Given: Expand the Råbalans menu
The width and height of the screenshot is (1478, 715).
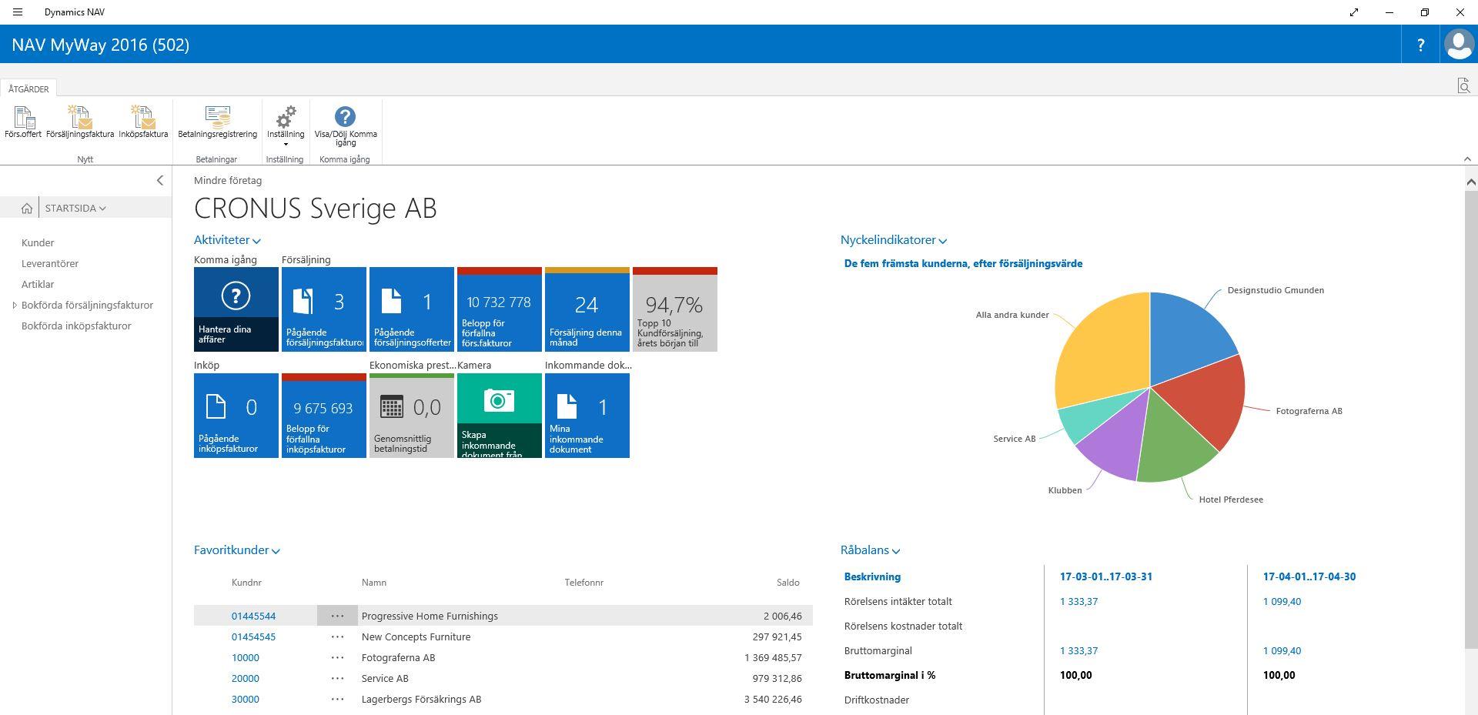Looking at the screenshot, I should click(x=870, y=550).
